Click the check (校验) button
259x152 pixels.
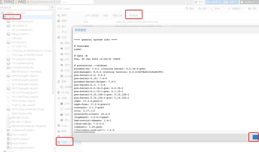(105, 15)
